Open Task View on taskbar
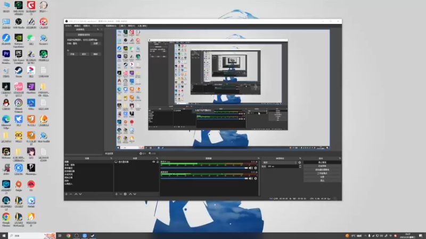 coord(60,236)
